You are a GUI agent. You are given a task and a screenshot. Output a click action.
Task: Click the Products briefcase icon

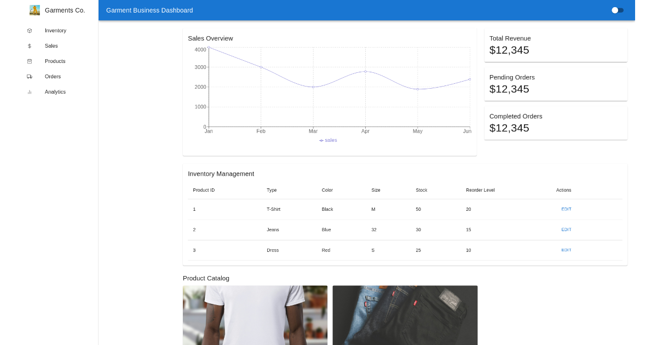click(30, 61)
